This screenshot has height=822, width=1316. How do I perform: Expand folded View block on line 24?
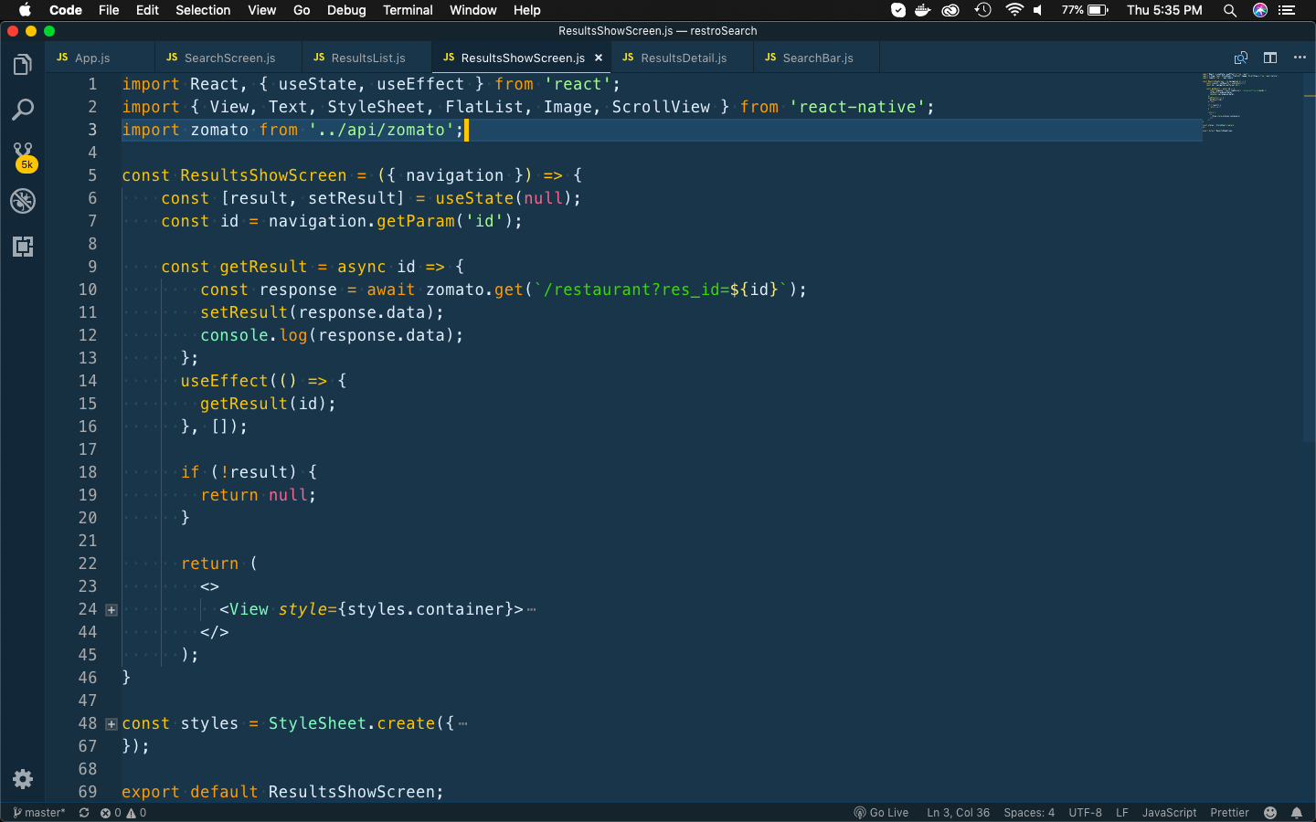(111, 609)
